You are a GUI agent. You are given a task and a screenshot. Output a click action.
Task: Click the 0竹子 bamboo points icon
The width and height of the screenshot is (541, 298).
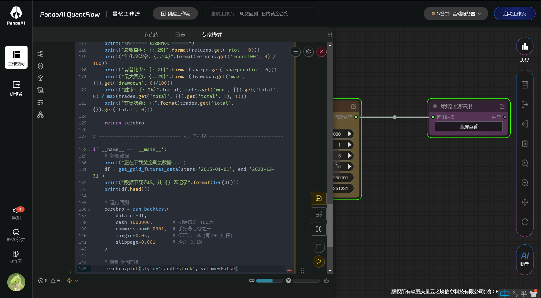coord(16,257)
